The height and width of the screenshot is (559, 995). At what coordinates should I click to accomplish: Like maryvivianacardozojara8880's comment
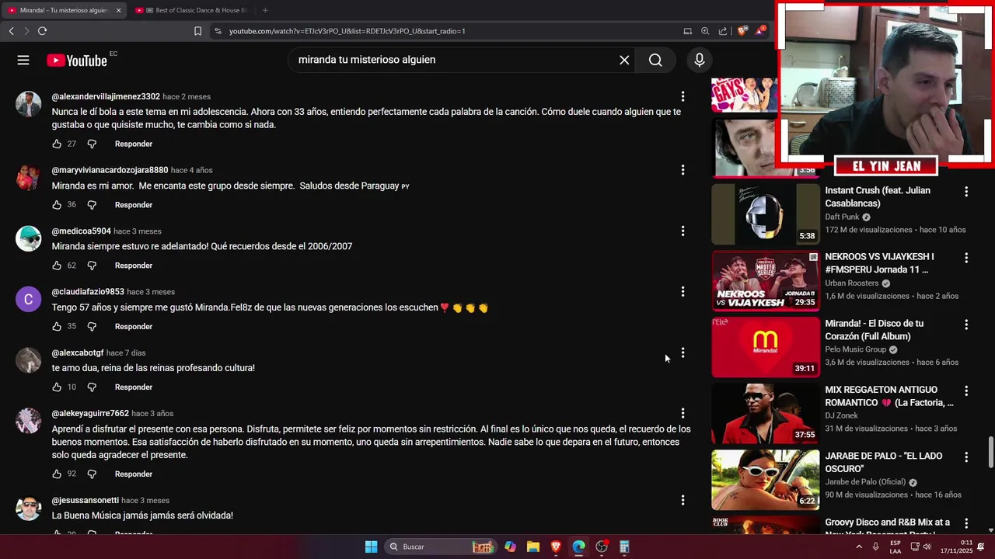pyautogui.click(x=57, y=205)
